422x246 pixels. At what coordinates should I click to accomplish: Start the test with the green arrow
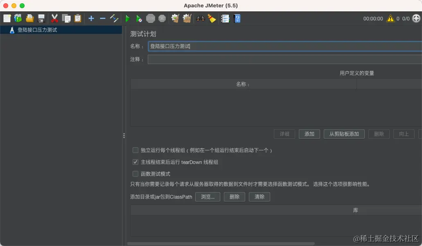[x=127, y=18]
